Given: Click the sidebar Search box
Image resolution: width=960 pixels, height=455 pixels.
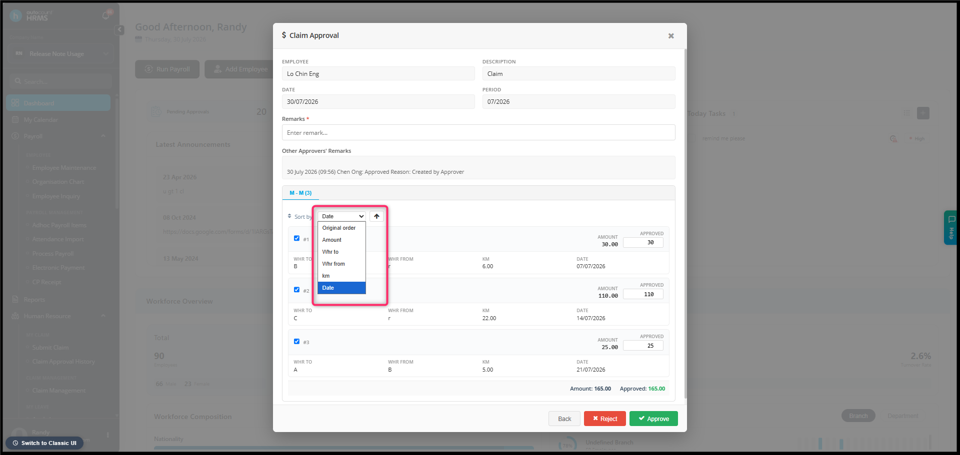Looking at the screenshot, I should [x=61, y=81].
